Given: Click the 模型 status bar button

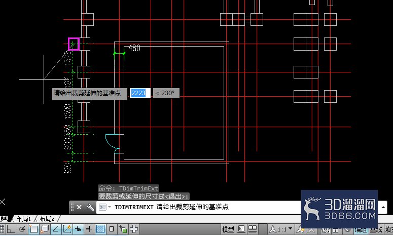Looking at the screenshot, I should (228, 229).
